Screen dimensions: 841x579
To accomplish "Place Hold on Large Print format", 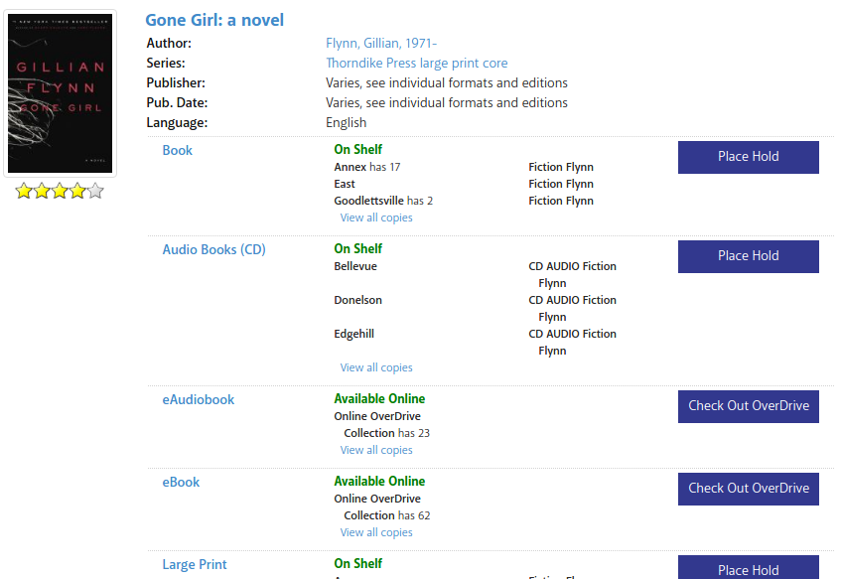I will tap(749, 568).
